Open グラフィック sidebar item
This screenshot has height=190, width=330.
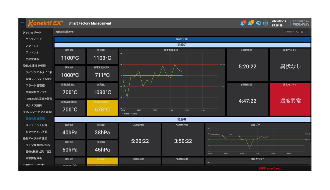pyautogui.click(x=33, y=39)
